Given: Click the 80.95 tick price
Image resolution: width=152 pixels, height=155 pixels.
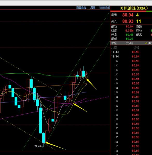Looking at the screenshot, I should pos(136,52).
